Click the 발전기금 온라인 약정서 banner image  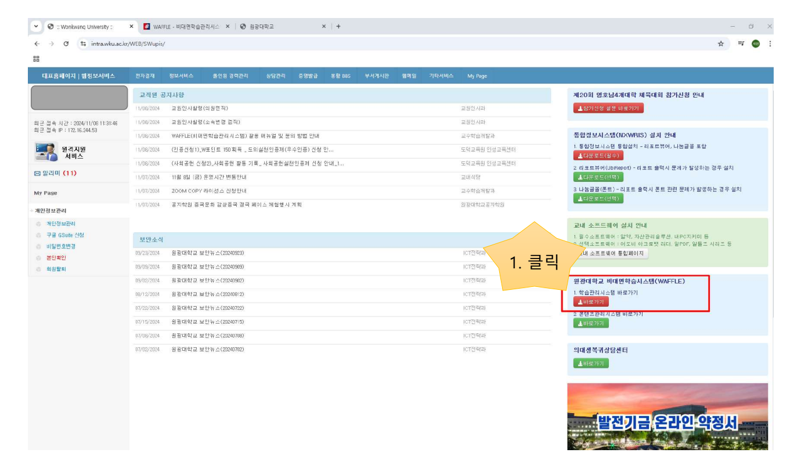point(667,416)
